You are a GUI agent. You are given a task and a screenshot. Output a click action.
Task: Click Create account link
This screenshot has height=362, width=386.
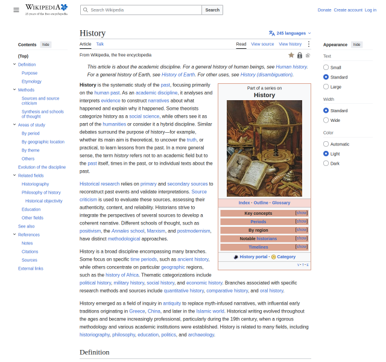coord(348,10)
